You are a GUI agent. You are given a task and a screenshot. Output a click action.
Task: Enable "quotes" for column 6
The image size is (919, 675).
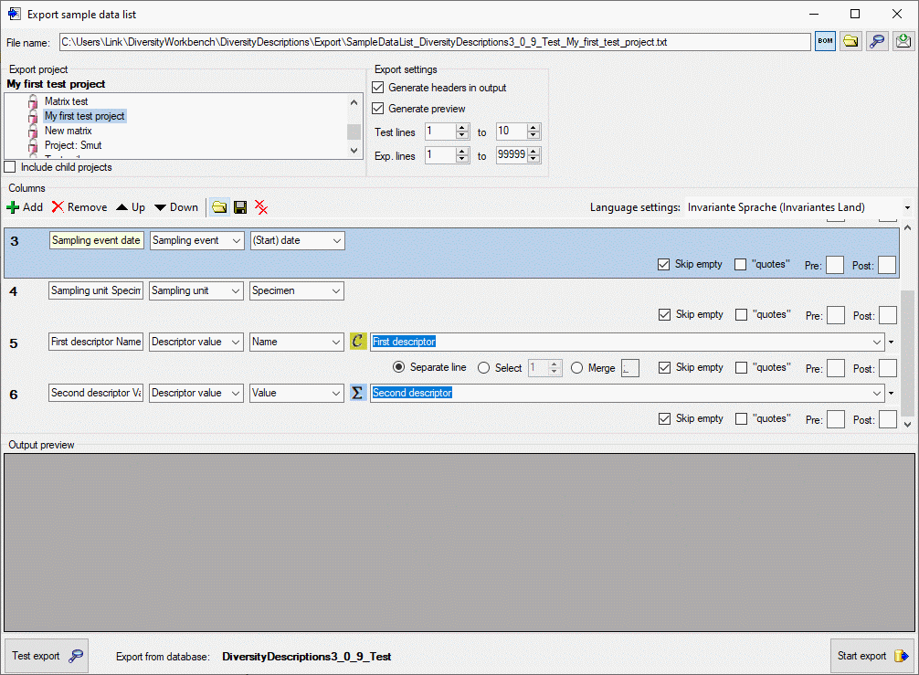[742, 418]
